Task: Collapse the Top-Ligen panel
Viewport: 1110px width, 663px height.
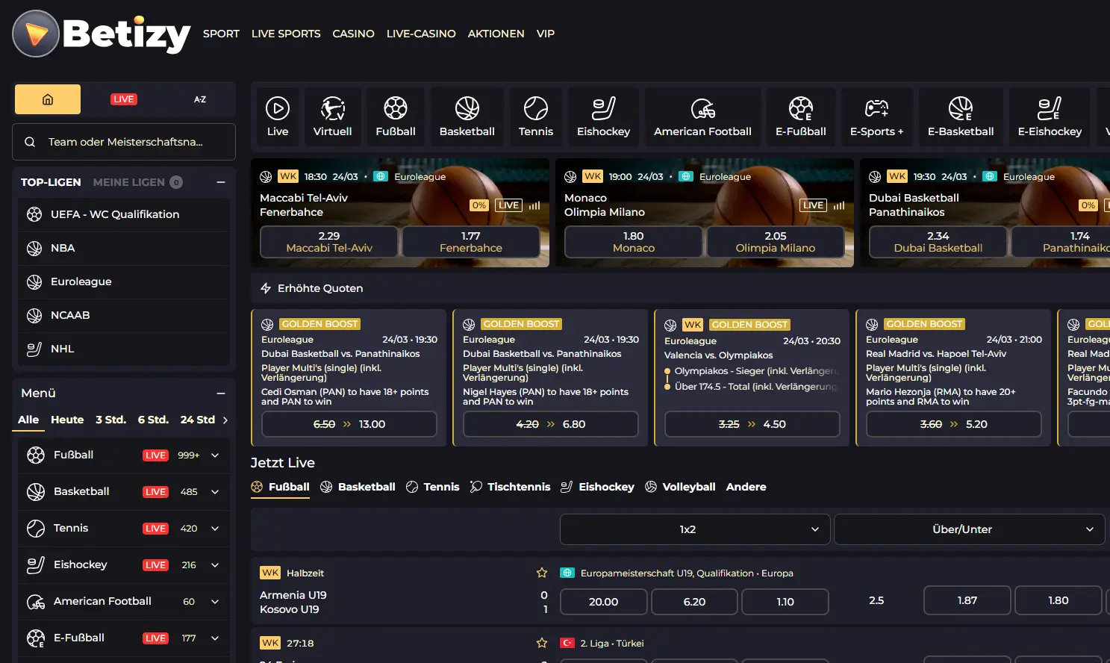Action: pyautogui.click(x=221, y=182)
